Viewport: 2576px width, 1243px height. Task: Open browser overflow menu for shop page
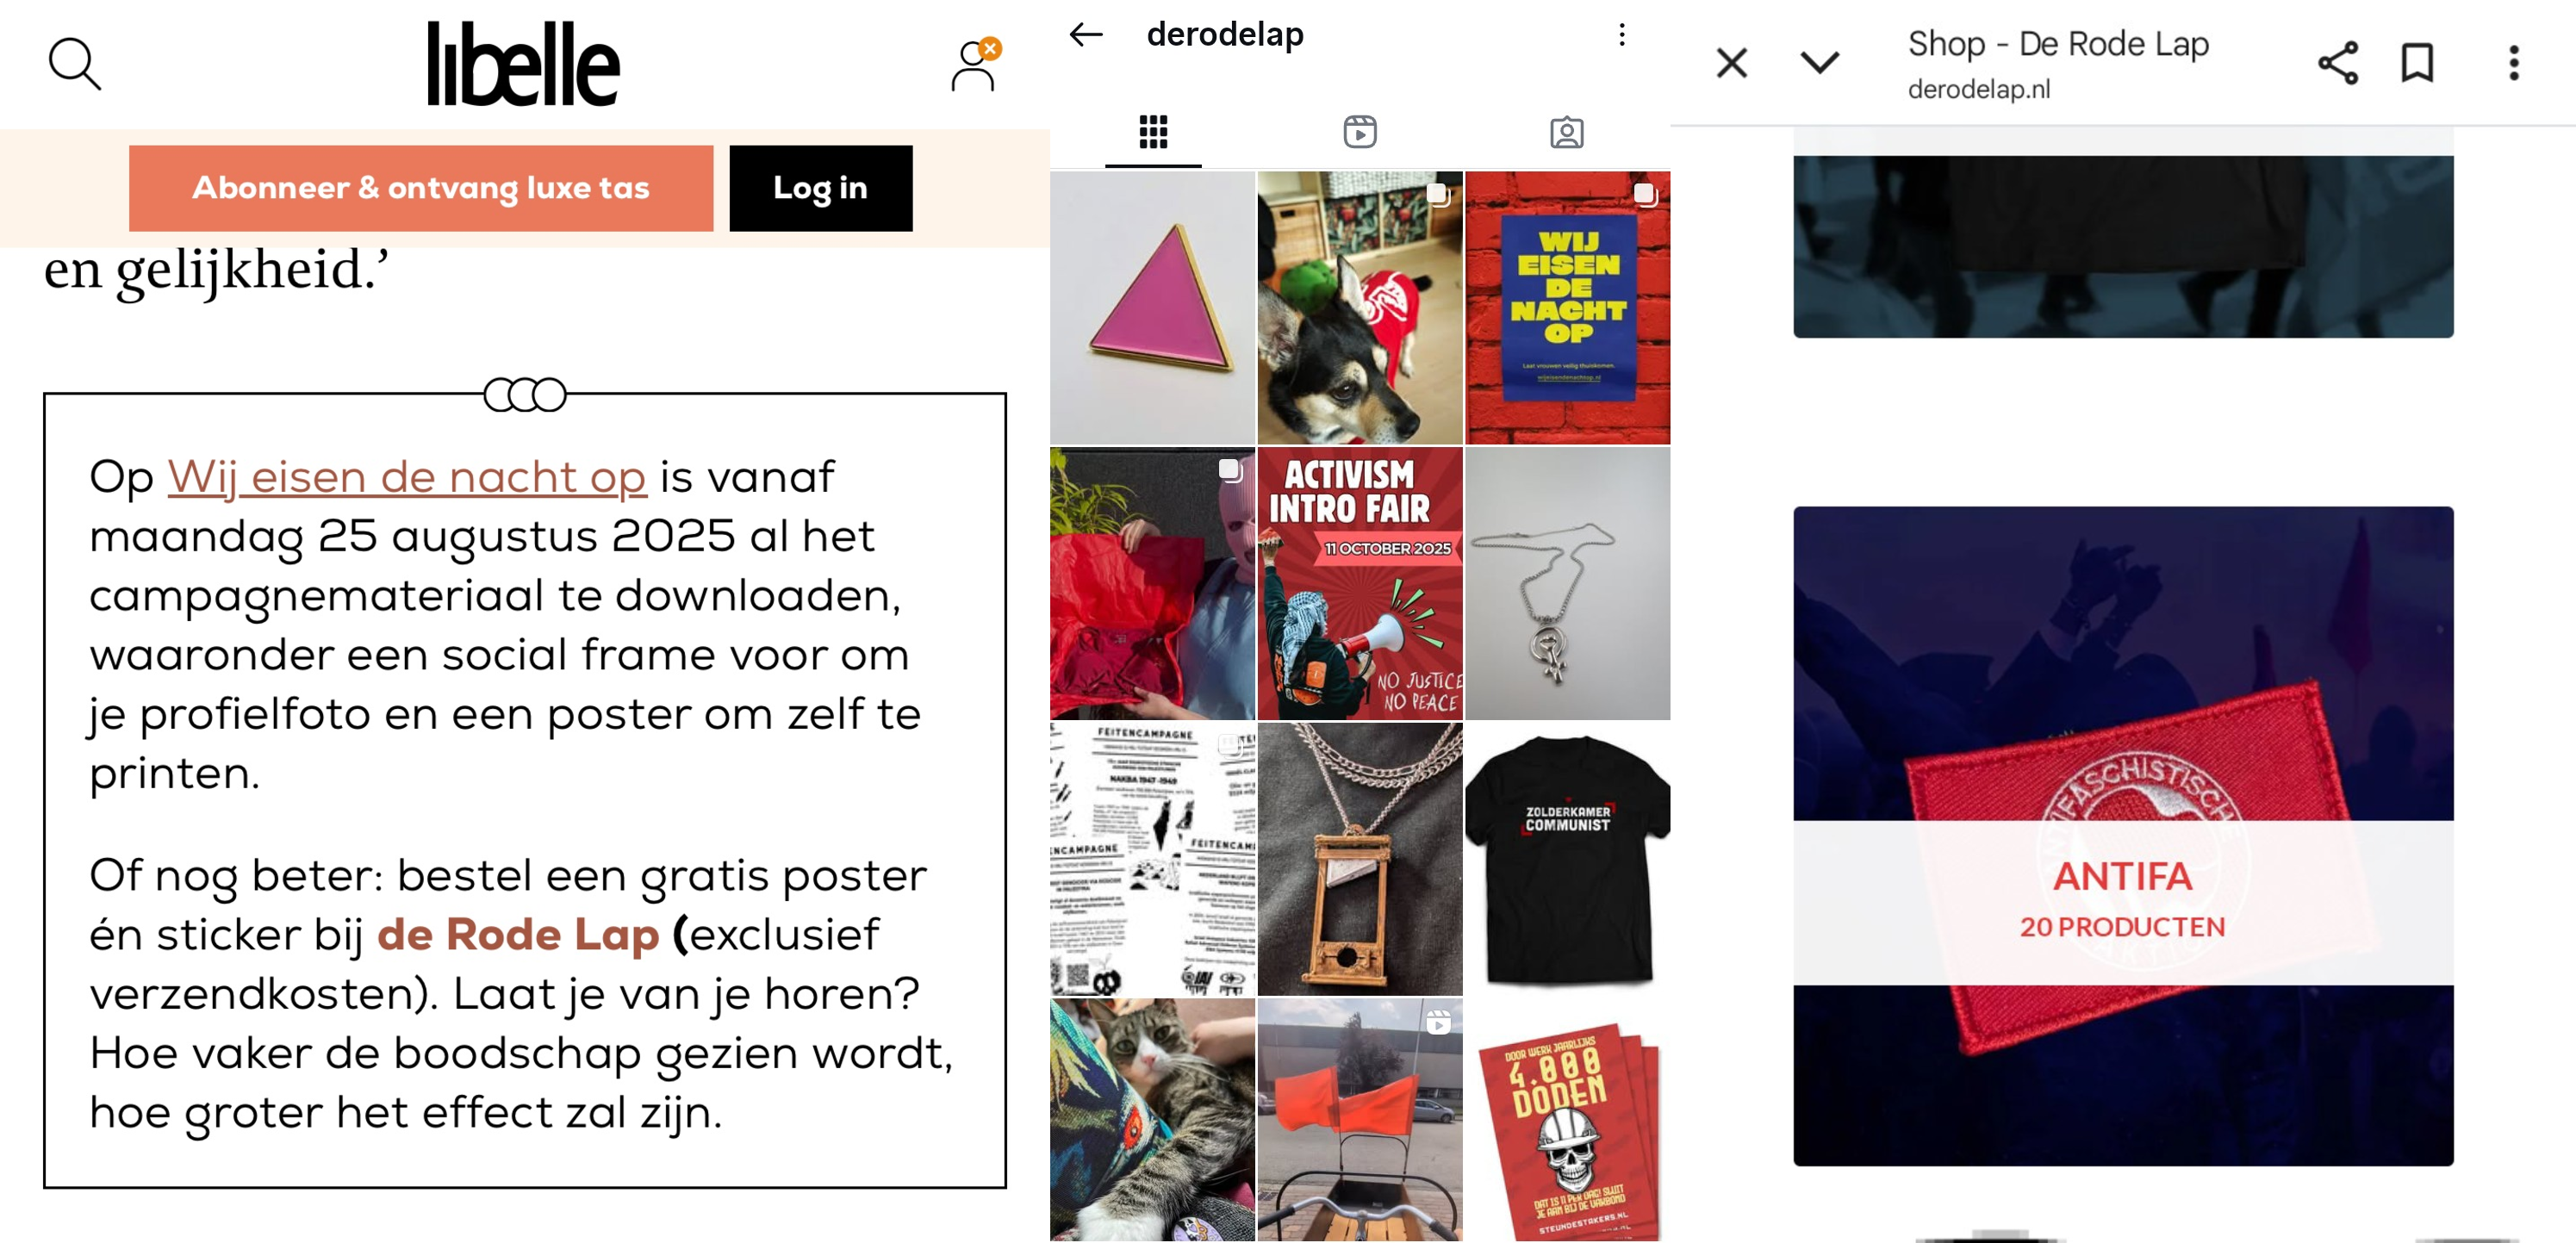[2513, 63]
